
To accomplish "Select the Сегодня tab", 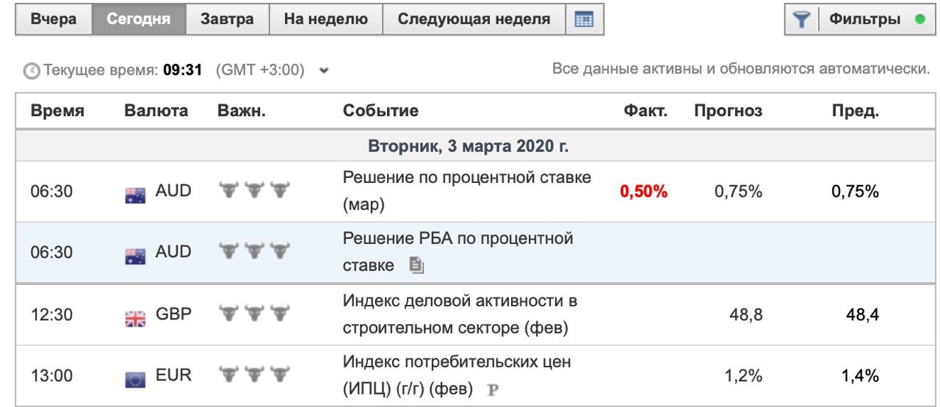I will pos(139,20).
